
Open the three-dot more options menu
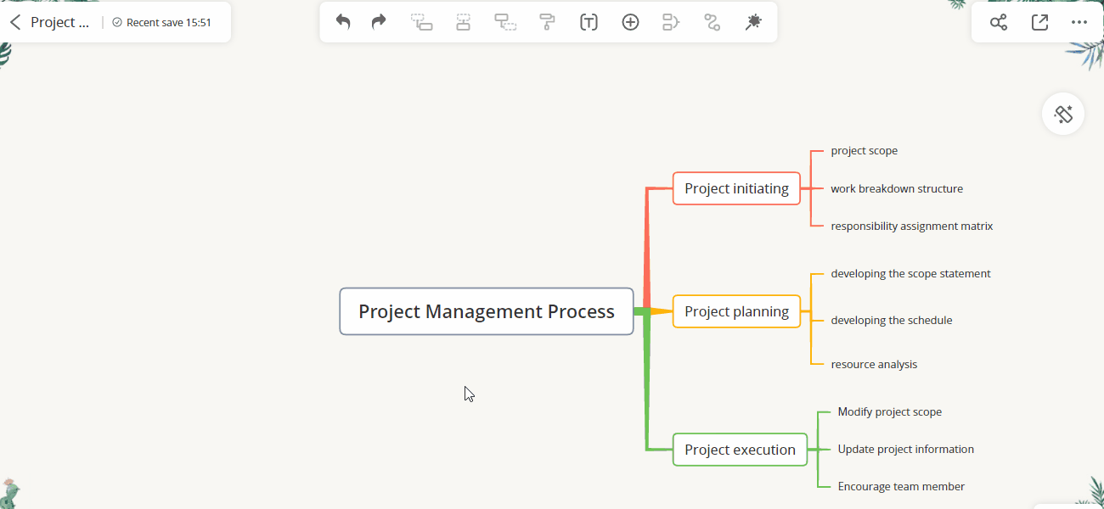point(1079,22)
